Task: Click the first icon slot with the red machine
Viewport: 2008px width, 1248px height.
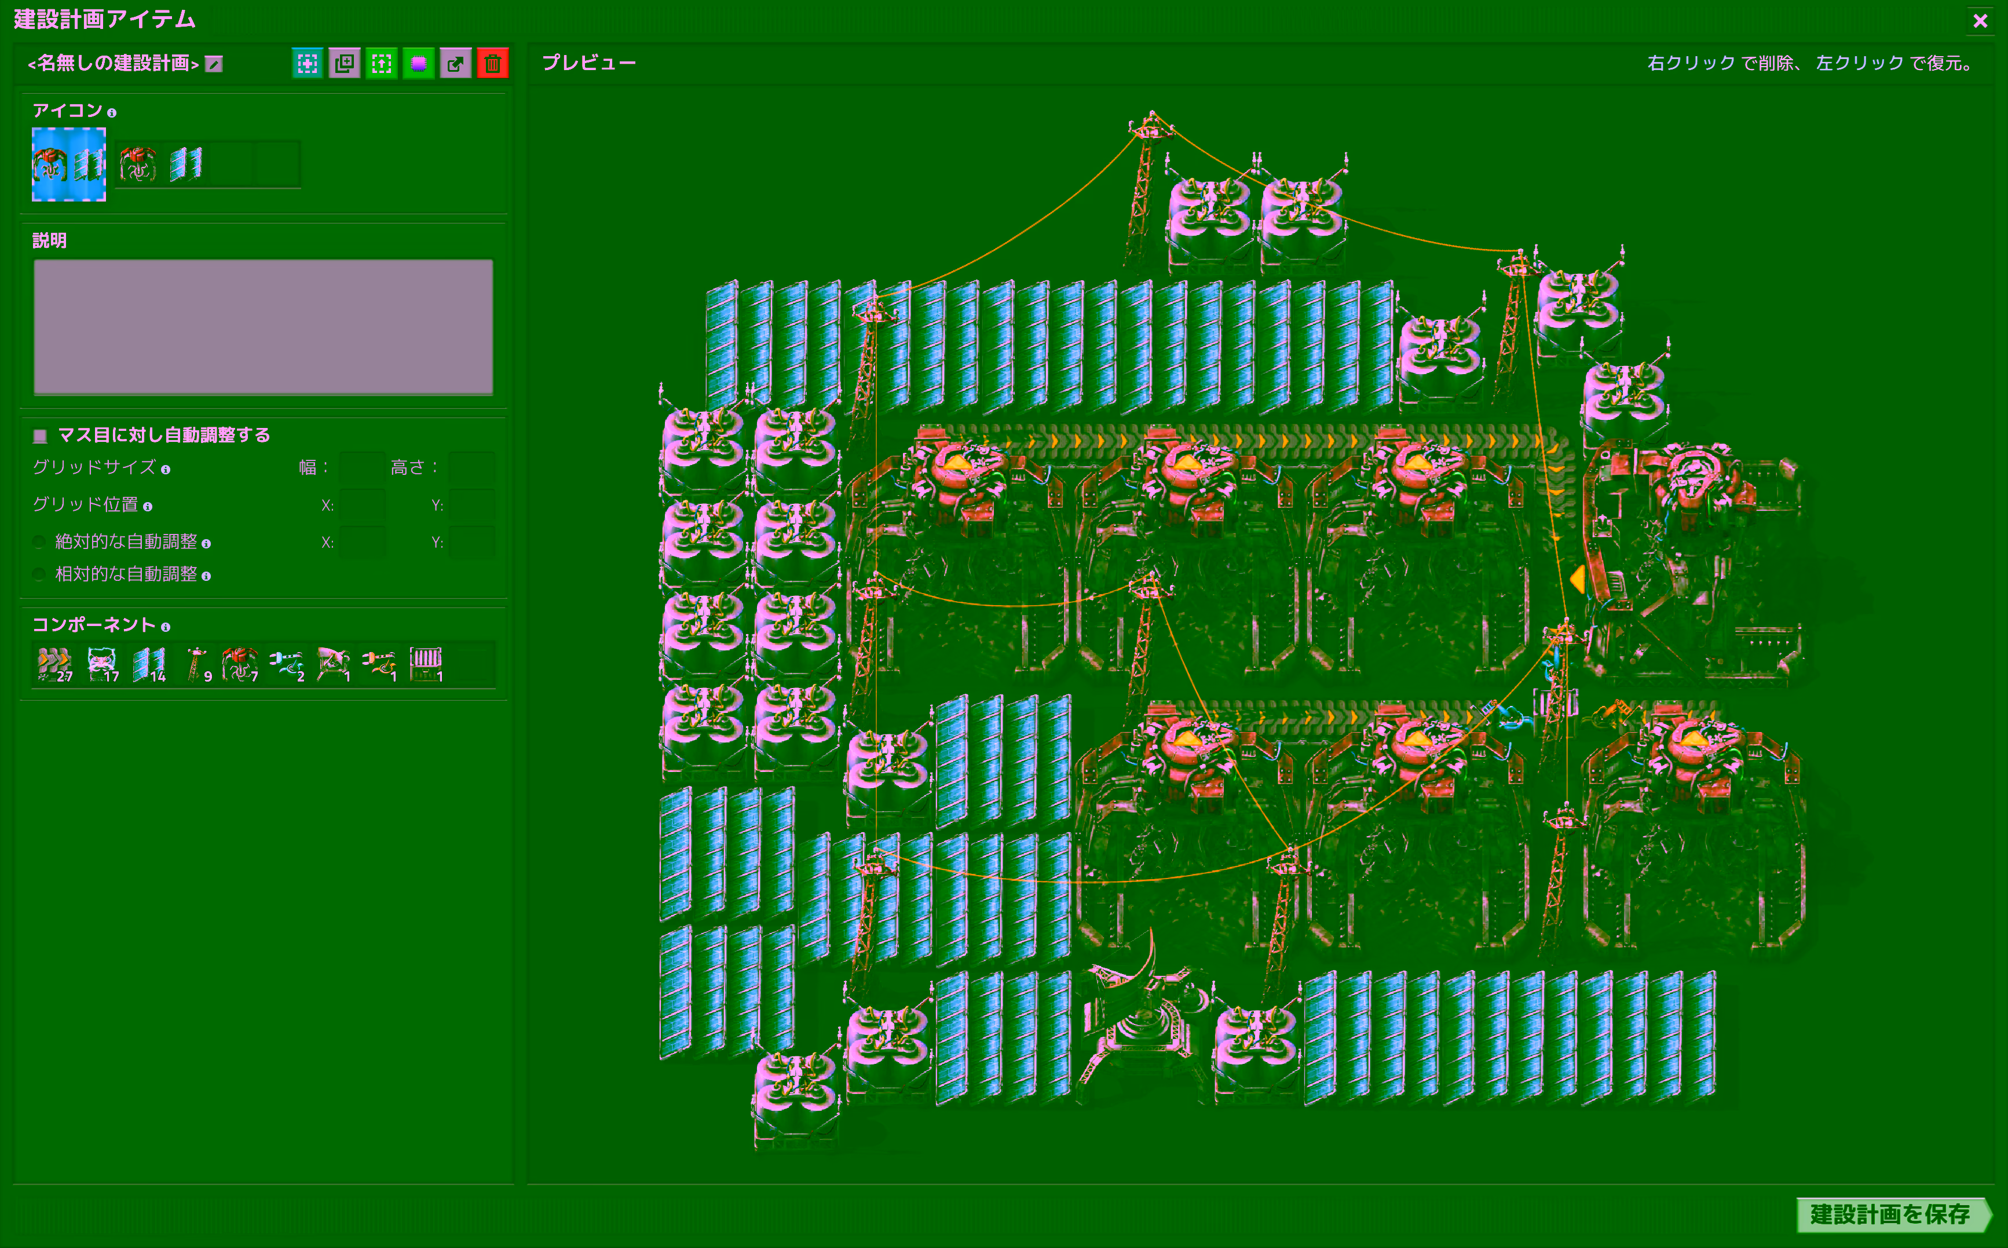Action: 138,164
